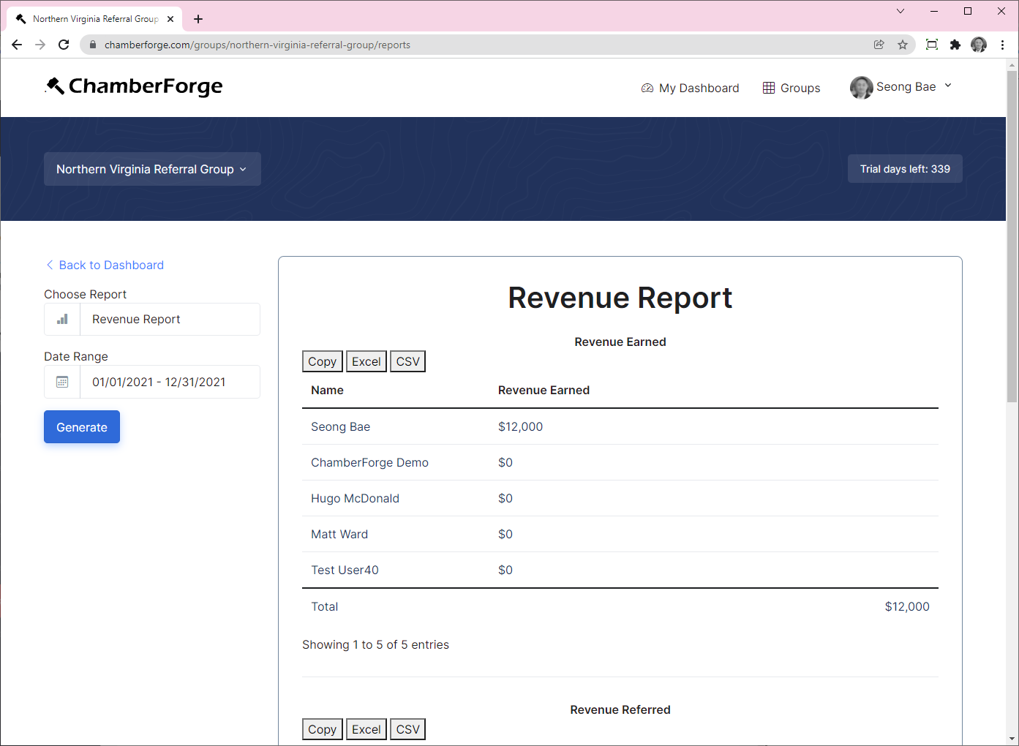Bookmark the page with the star icon
The width and height of the screenshot is (1019, 746).
[x=902, y=45]
